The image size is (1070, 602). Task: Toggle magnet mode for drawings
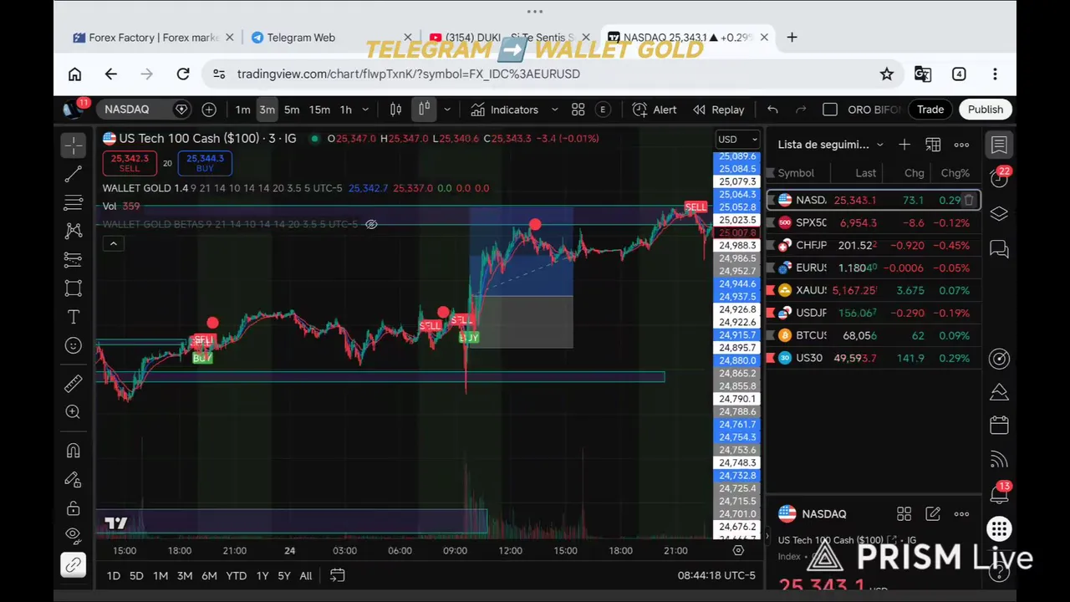(74, 451)
